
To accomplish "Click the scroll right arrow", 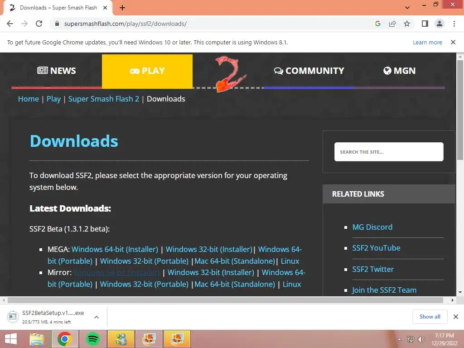I will click(452, 300).
